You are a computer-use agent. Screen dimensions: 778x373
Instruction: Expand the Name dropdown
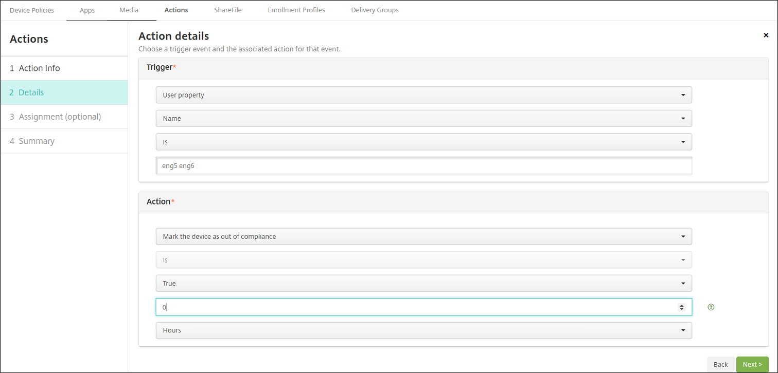pos(423,118)
